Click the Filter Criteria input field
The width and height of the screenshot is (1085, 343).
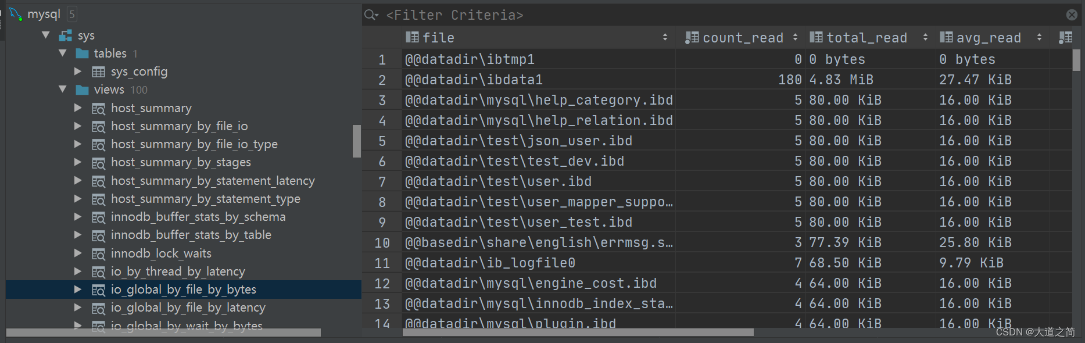coord(721,15)
